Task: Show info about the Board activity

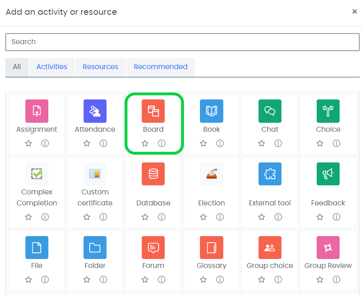Action: coord(162,143)
